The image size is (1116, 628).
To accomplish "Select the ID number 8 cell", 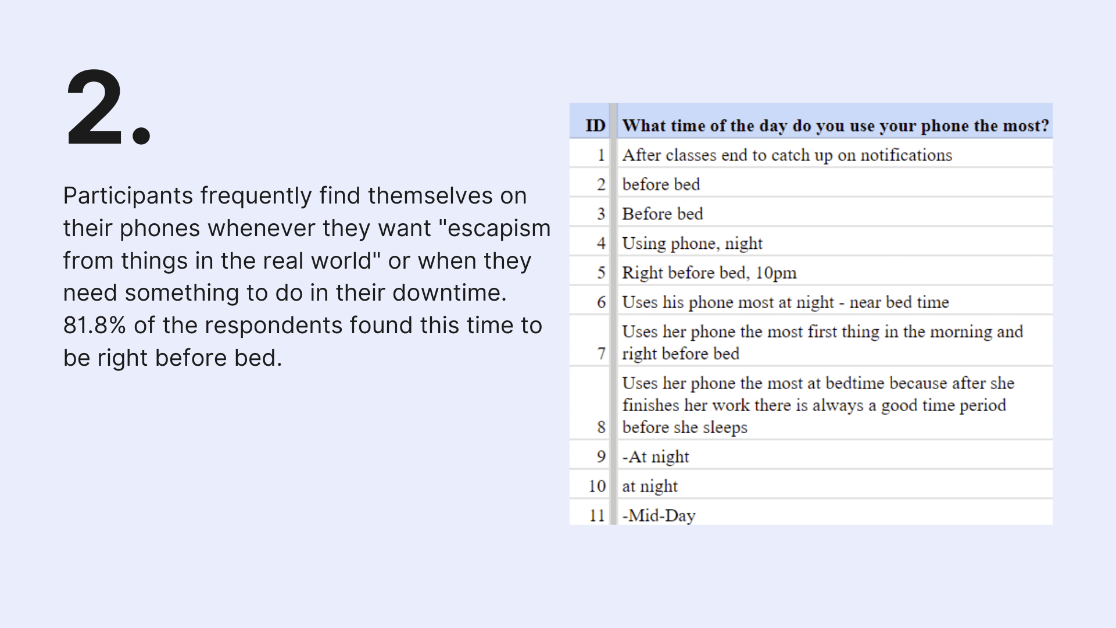I will [x=589, y=404].
